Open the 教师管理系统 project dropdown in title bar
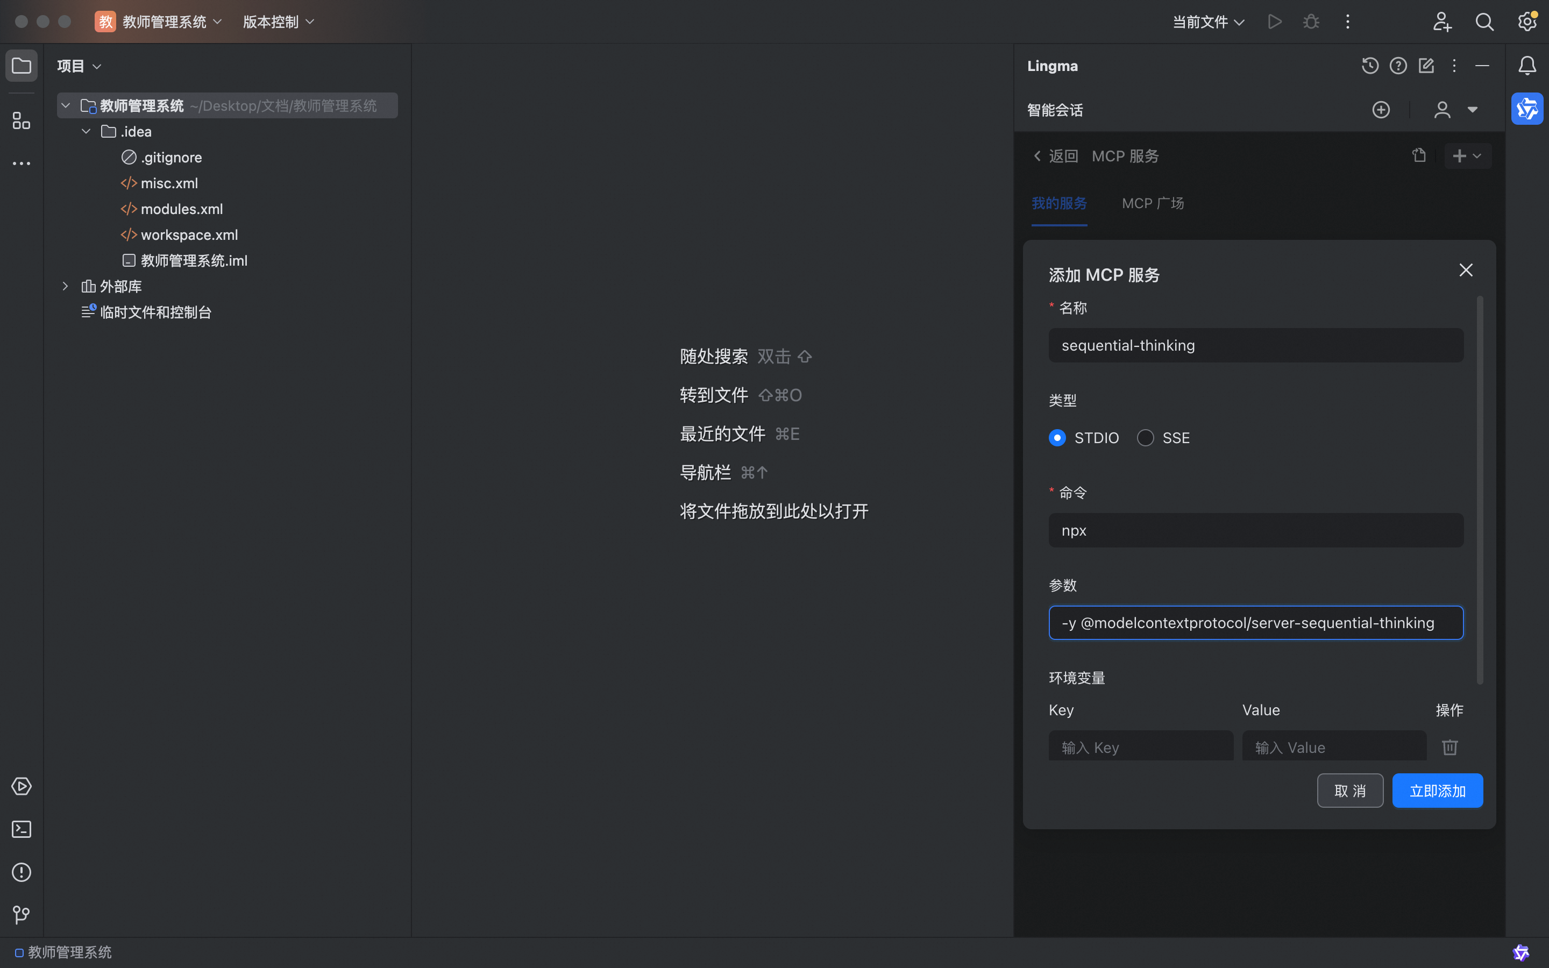Viewport: 1549px width, 968px height. tap(159, 22)
